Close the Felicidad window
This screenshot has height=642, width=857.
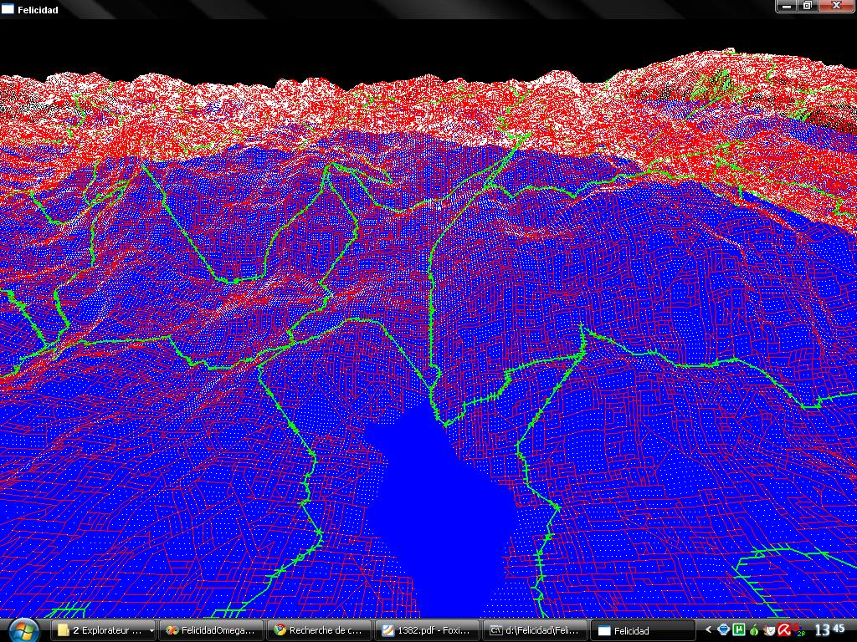click(x=835, y=6)
